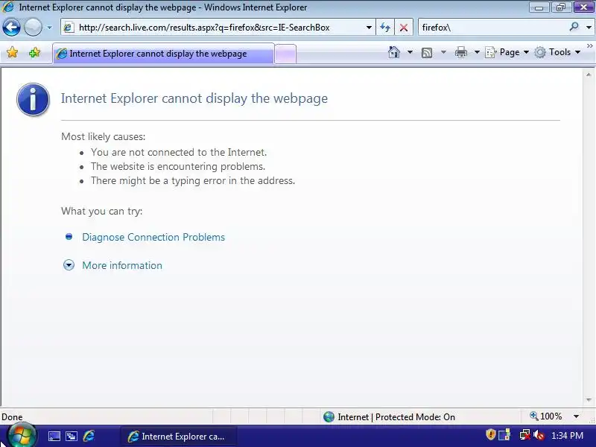This screenshot has height=447, width=596.
Task: Click the RSS Feeds icon
Action: [x=427, y=52]
